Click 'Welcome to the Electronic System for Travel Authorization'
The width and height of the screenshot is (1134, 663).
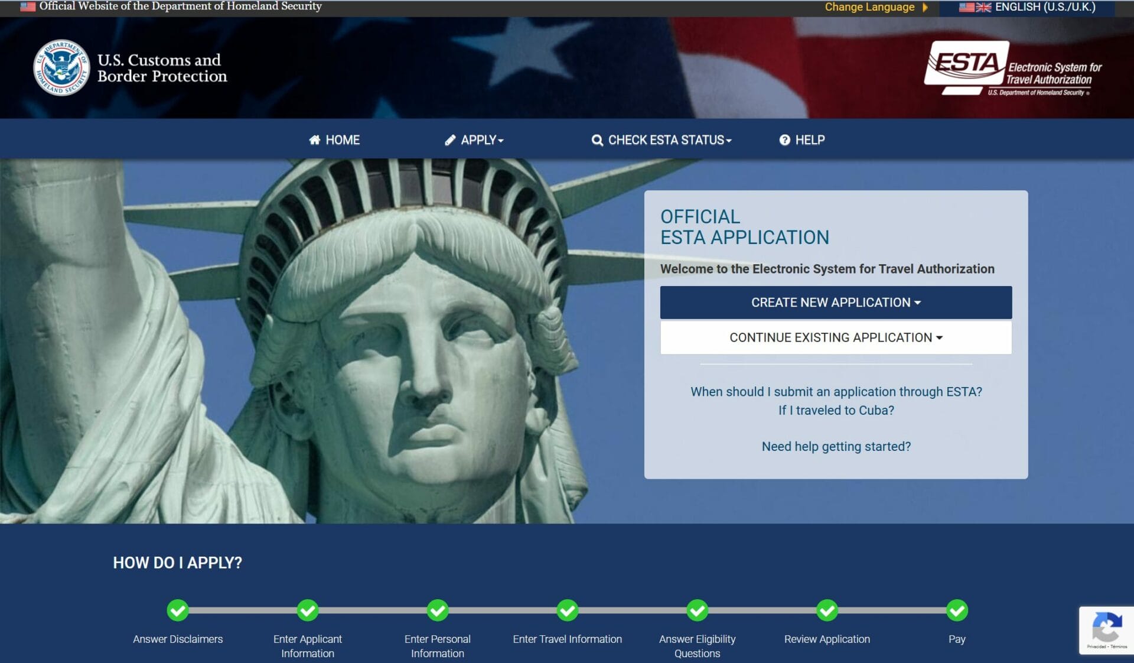827,269
